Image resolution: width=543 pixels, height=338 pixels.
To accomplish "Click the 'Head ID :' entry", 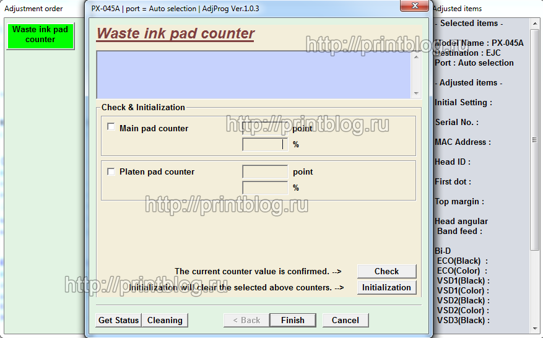I will [452, 162].
